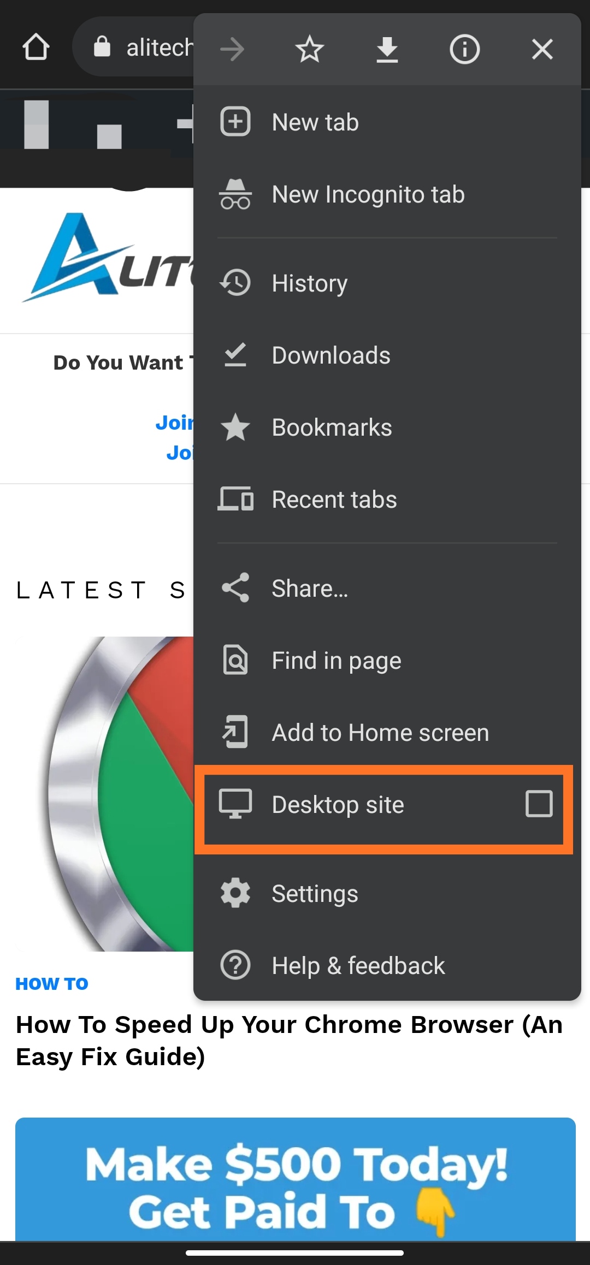Viewport: 590px width, 1265px height.
Task: Open Downloads menu entry
Action: [x=387, y=355]
